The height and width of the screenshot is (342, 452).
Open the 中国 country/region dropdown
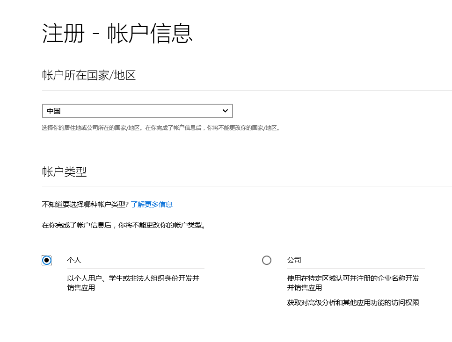point(138,111)
